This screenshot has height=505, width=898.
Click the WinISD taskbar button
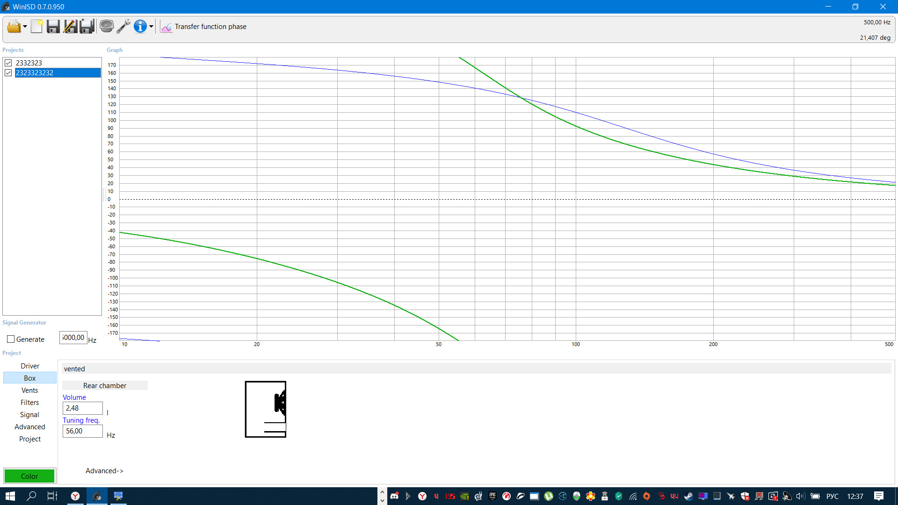pos(97,496)
